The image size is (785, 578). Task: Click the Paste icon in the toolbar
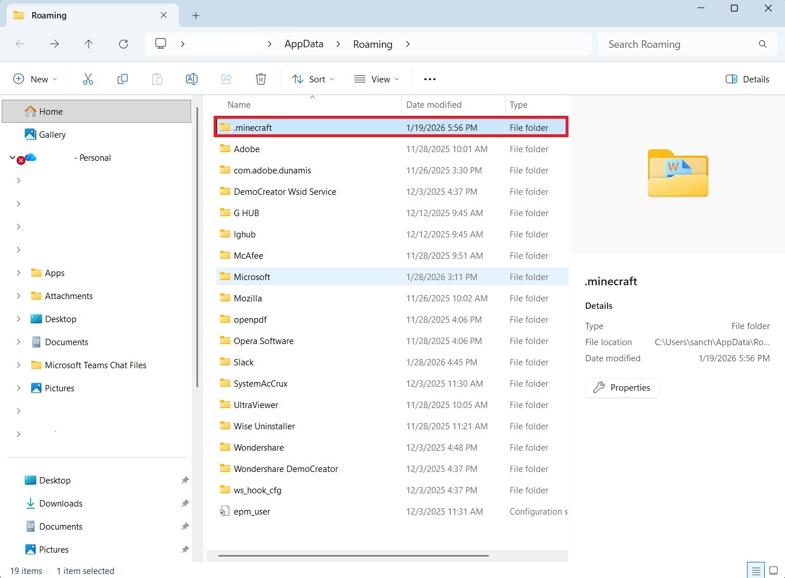point(157,79)
